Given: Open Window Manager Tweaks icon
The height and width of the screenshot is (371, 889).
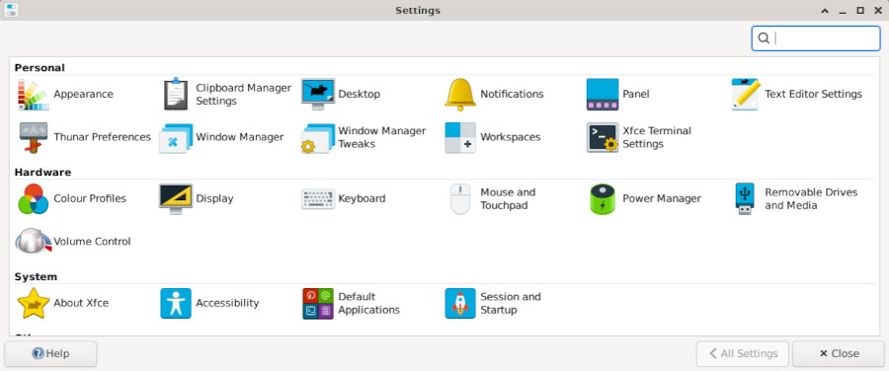Looking at the screenshot, I should coord(317,137).
